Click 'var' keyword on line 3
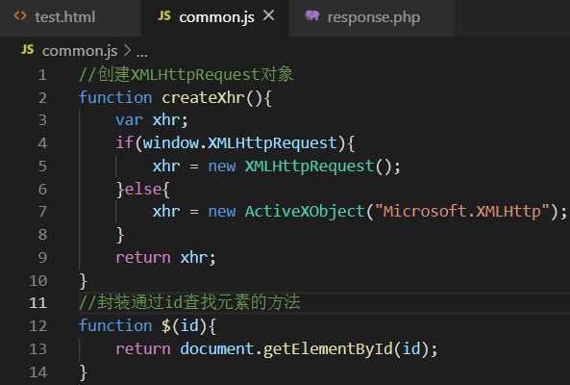570x385 pixels. [130, 120]
